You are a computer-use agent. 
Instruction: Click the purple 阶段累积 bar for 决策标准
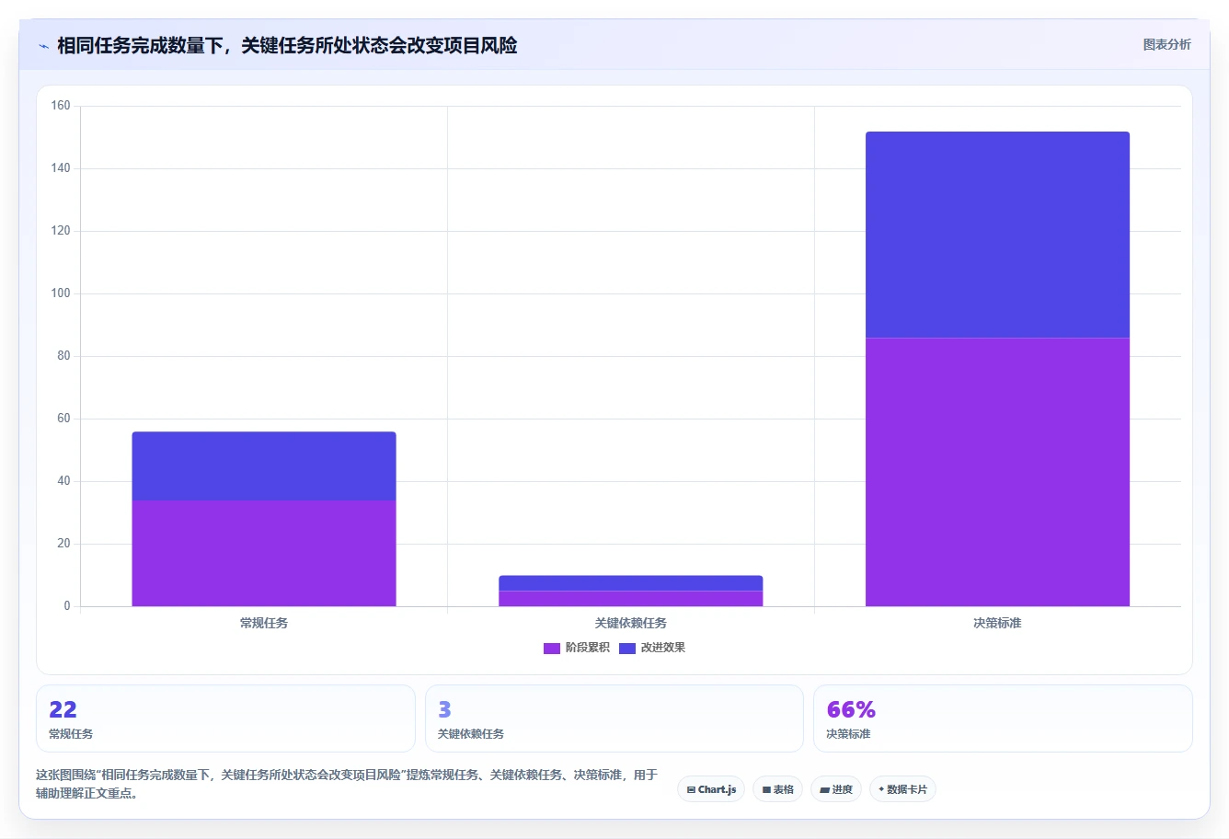[x=997, y=472]
